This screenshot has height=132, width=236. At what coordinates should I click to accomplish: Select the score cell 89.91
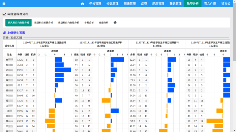[x=20, y=70]
